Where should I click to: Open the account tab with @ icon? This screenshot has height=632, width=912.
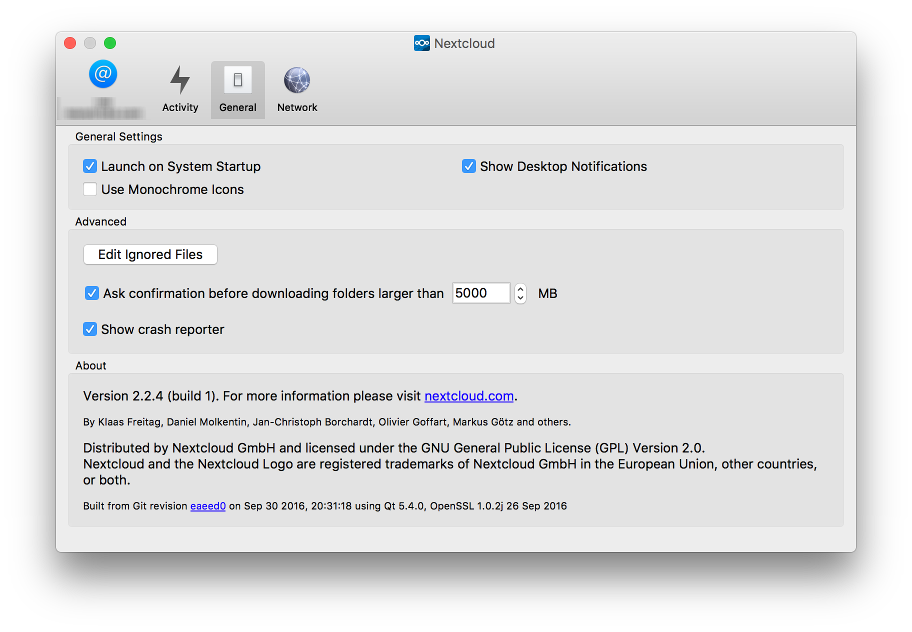point(103,74)
